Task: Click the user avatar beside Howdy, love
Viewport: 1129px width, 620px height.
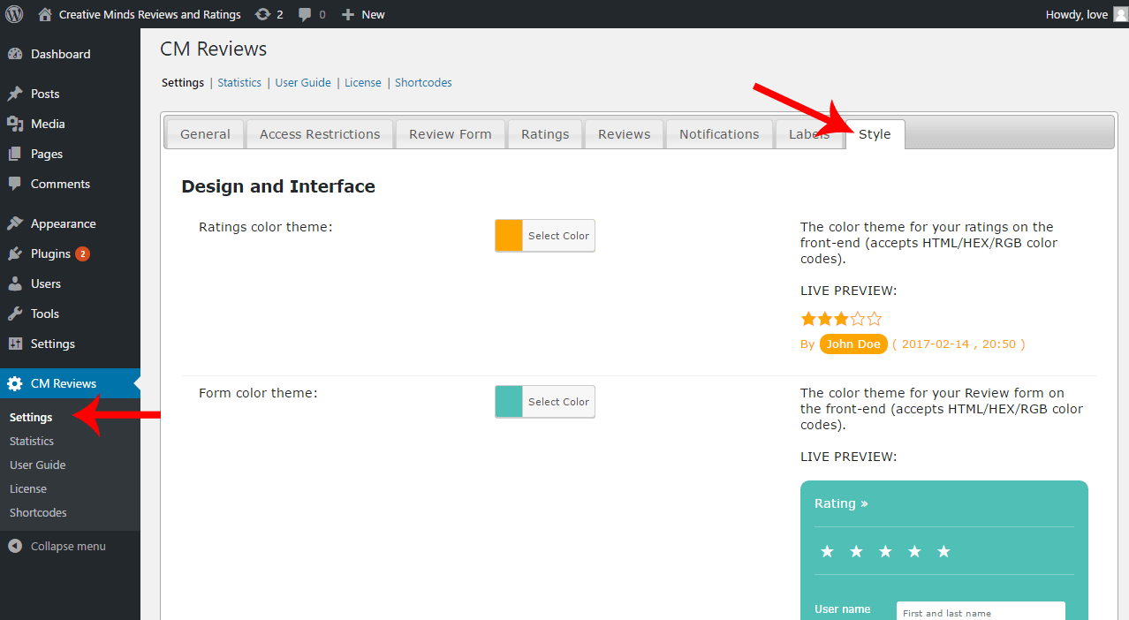Action: 1120,14
